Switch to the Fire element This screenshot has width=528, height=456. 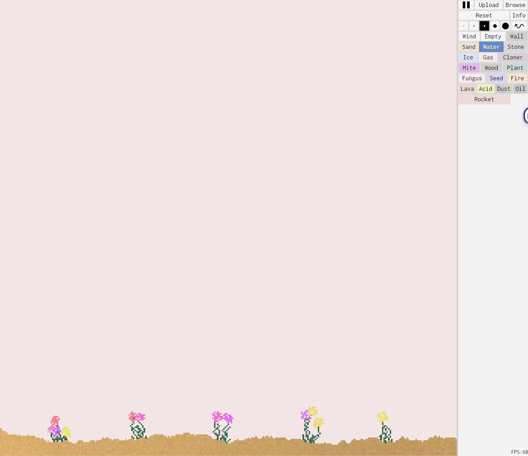click(517, 78)
